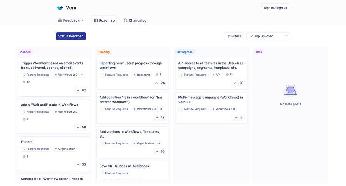Upvote the API access post
The height and width of the screenshot is (186, 346).
(x=238, y=83)
